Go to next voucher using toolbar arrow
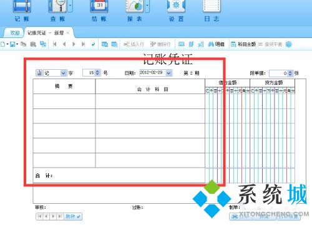312x225 pixels. [x=74, y=44]
